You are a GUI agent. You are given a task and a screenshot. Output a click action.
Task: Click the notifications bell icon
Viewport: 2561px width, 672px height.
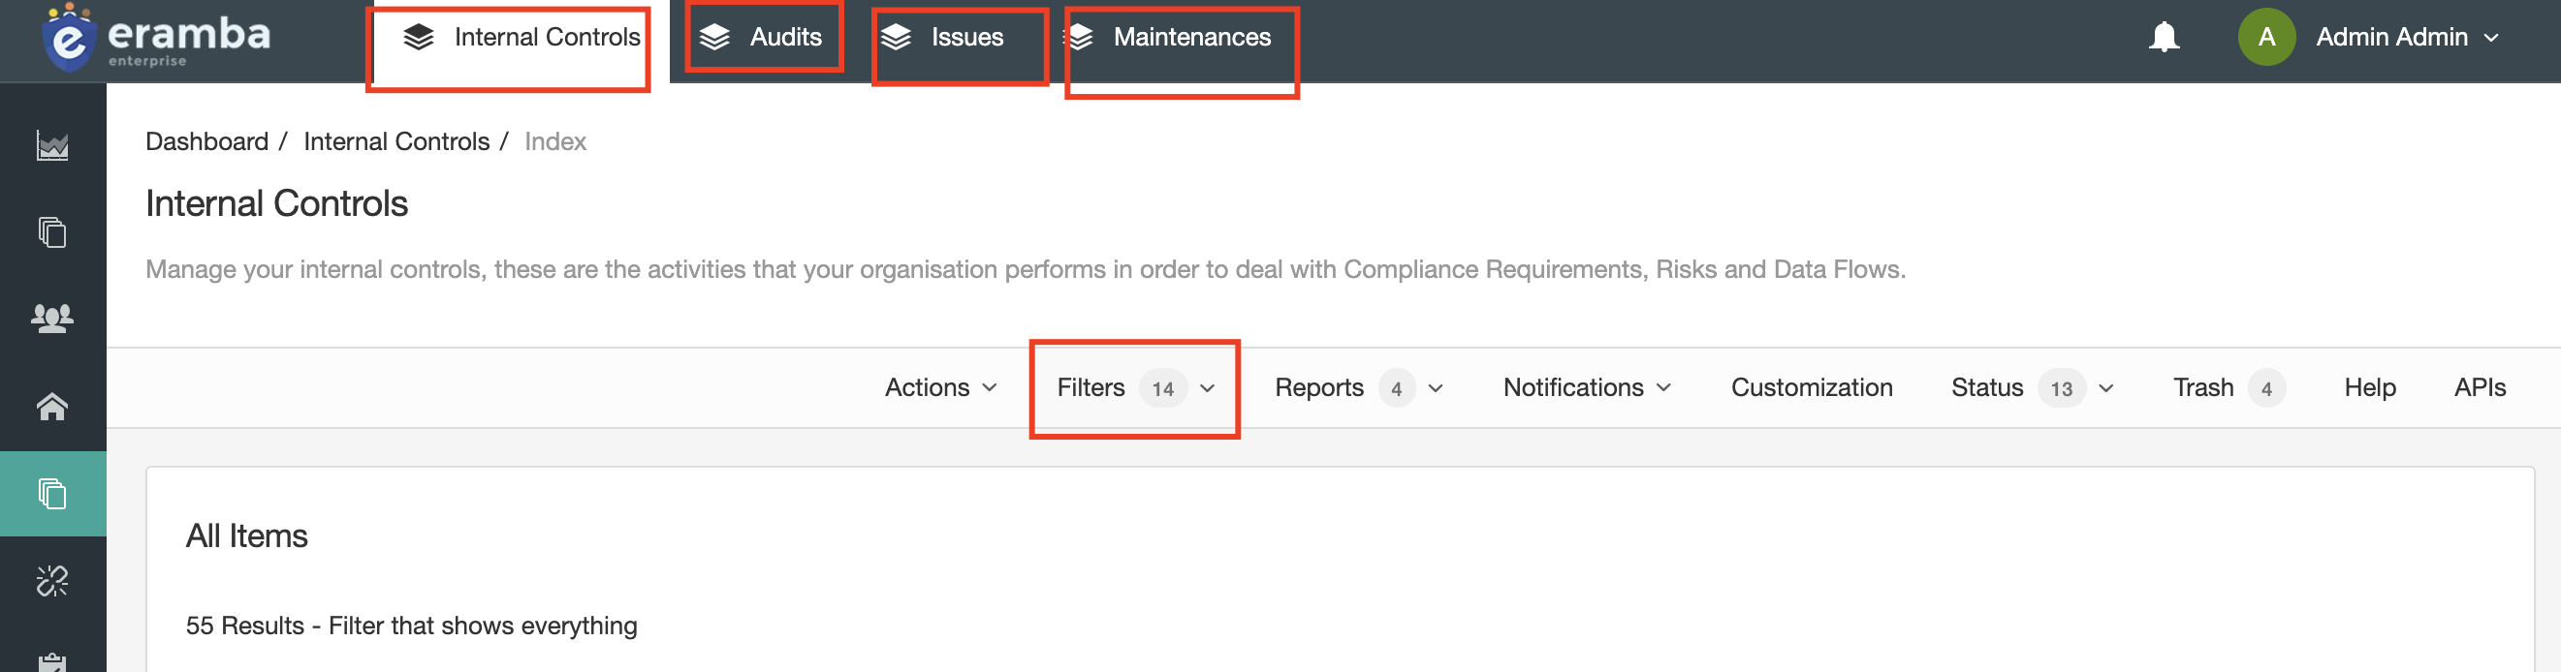pos(2165,38)
